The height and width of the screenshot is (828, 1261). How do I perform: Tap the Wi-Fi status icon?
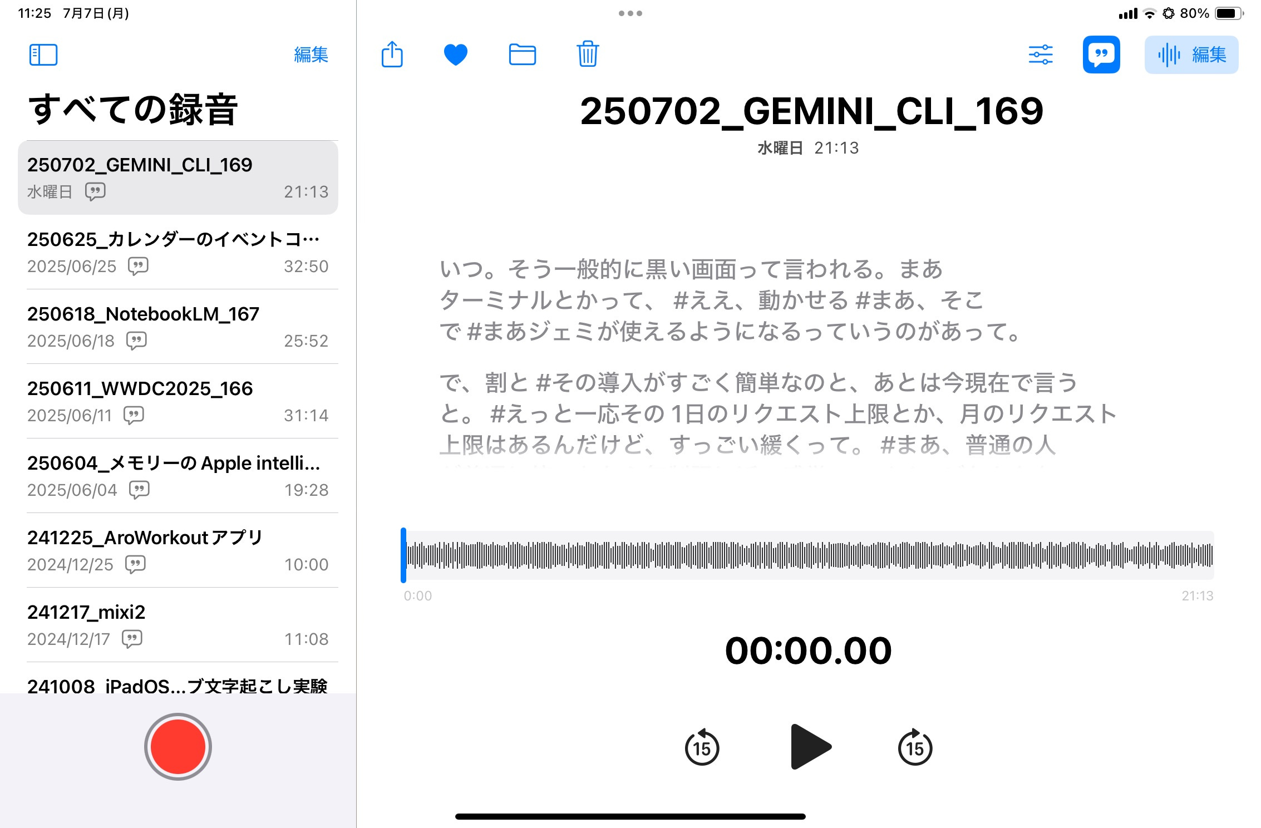pyautogui.click(x=1149, y=14)
